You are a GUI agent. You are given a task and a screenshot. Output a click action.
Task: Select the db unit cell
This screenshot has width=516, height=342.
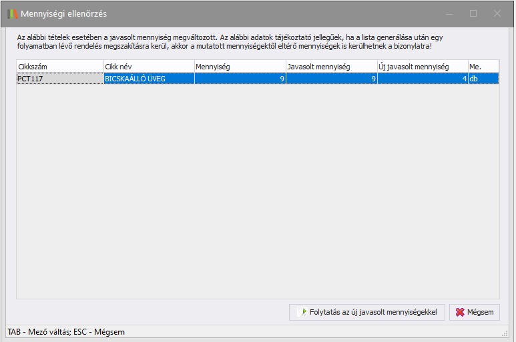[483, 78]
